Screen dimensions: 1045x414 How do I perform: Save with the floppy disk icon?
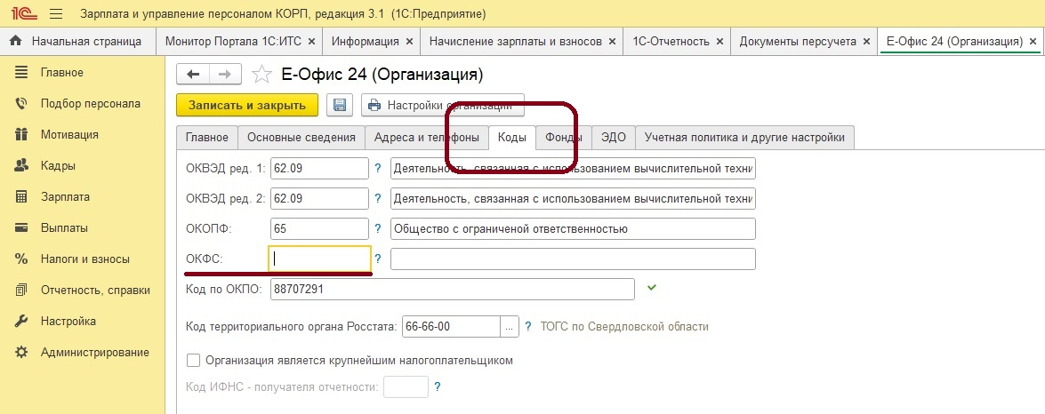pos(340,105)
